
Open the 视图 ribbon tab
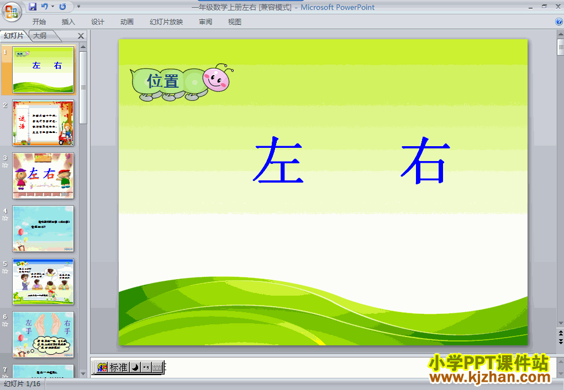[235, 22]
